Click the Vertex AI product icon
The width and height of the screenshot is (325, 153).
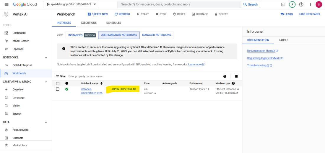coord(6,14)
